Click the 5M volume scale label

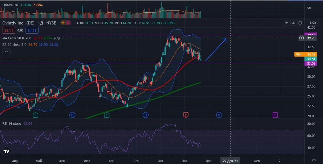[x=309, y=8]
